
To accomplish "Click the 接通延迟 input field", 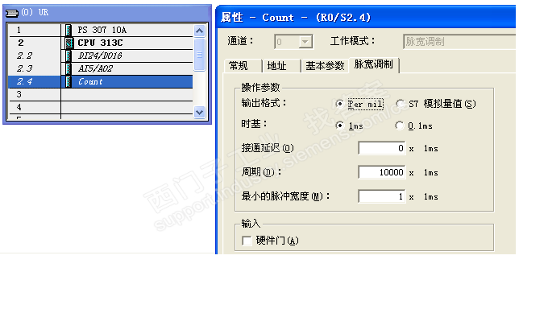I will click(382, 148).
